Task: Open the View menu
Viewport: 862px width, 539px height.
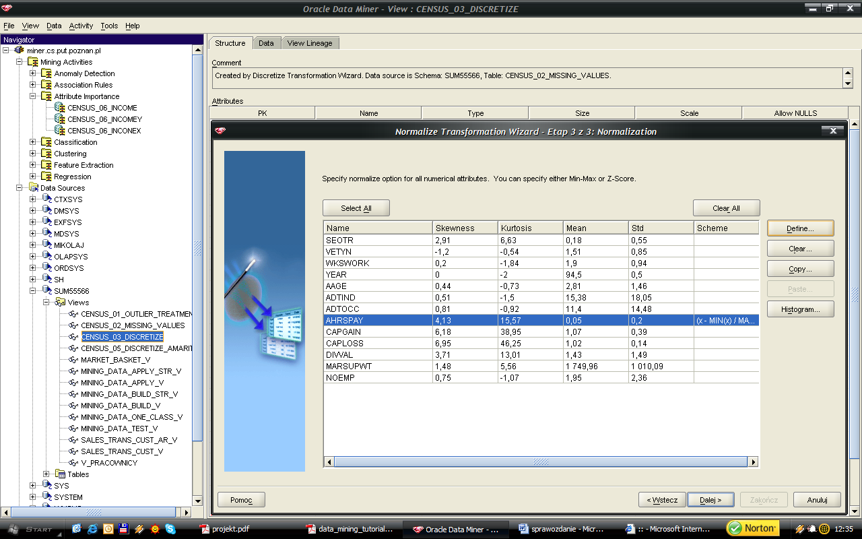Action: 30,26
